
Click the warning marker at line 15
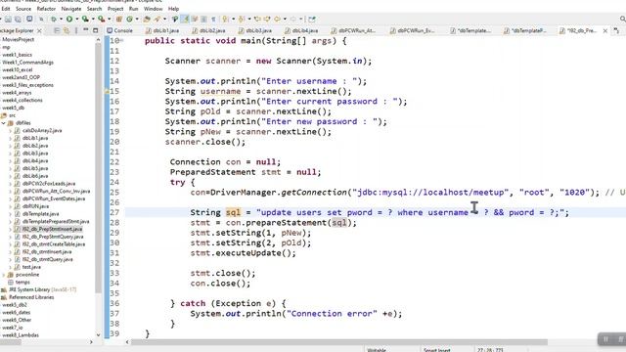[107, 91]
